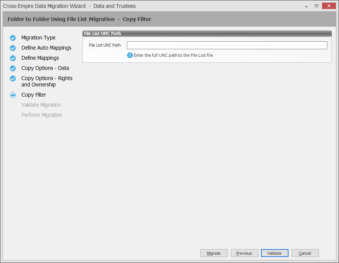
Task: Click the Validate button
Action: pos(275,253)
